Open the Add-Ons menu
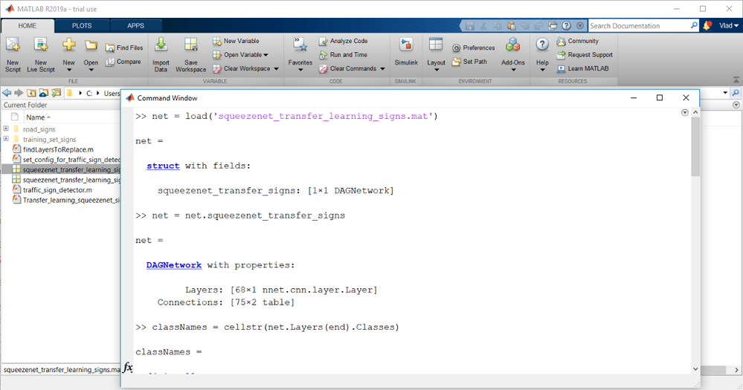Viewport: 743px width, 390px height. [x=512, y=56]
